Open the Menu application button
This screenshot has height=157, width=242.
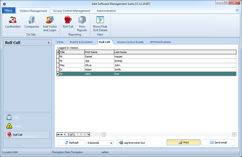pyautogui.click(x=8, y=10)
